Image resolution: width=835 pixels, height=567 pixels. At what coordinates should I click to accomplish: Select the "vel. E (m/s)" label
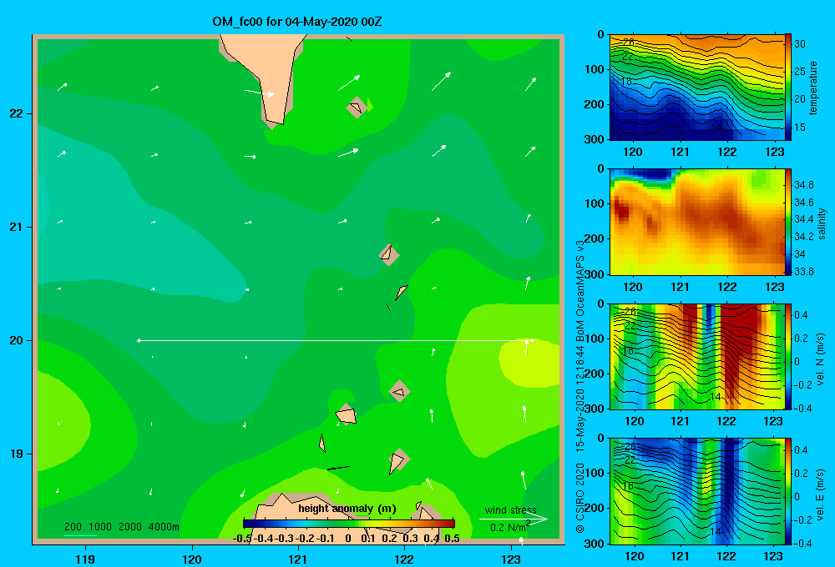click(820, 494)
